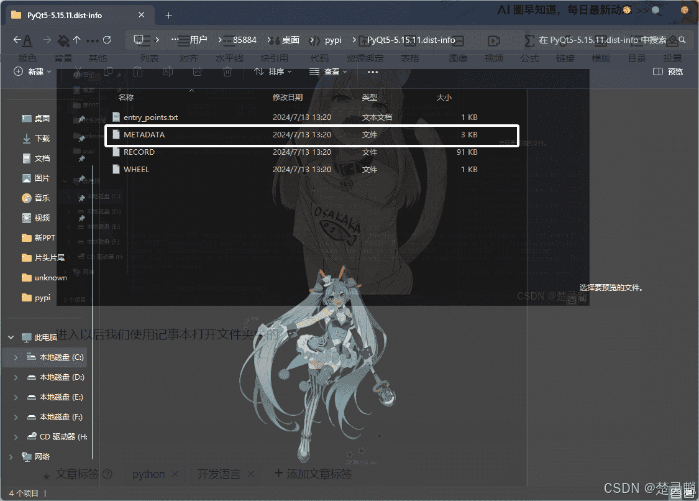
Task: Insert a formula via the 公式 toolbar item
Action: pos(529,57)
